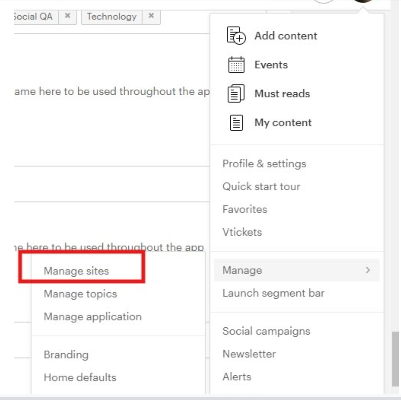The image size is (401, 400).
Task: Click the Must reads documents icon
Action: pyautogui.click(x=236, y=93)
